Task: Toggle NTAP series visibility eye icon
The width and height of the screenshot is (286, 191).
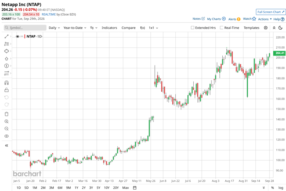Action: pyautogui.click(x=18, y=36)
